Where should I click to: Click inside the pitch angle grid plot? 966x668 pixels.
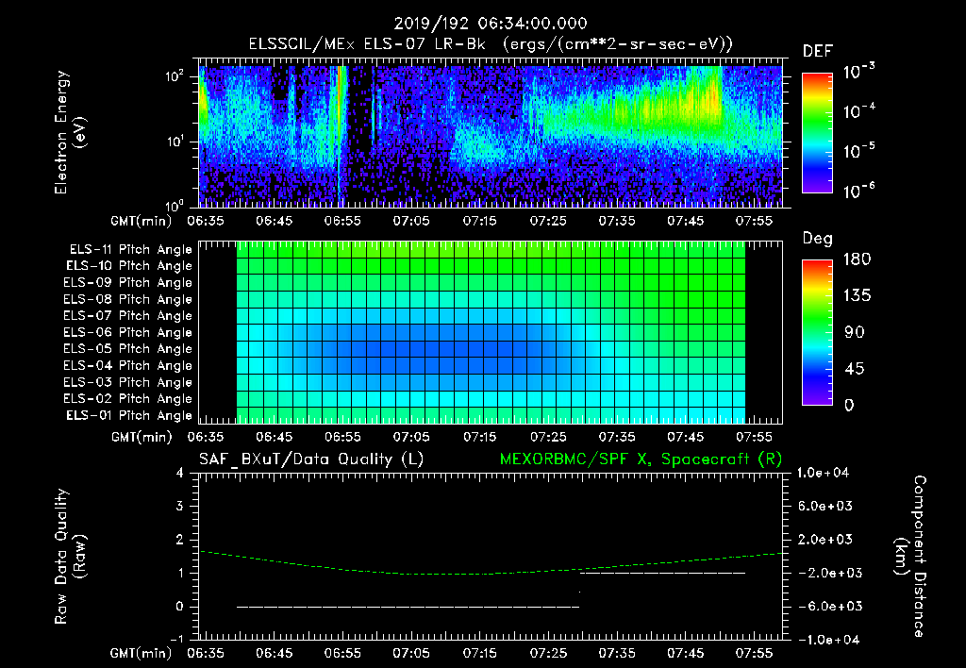pos(491,332)
